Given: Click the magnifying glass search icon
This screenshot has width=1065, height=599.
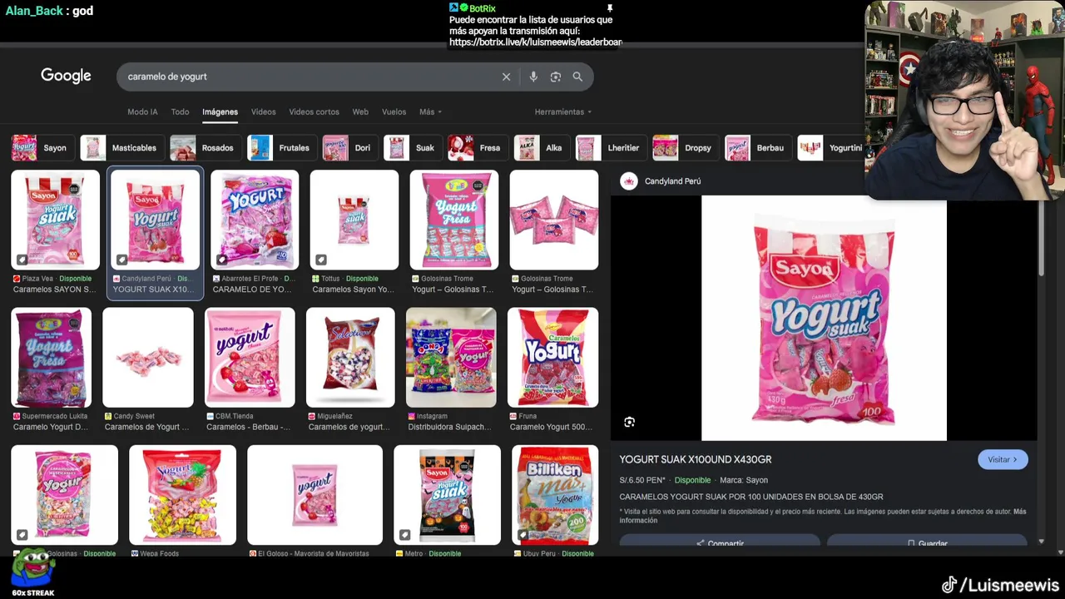Looking at the screenshot, I should (577, 77).
